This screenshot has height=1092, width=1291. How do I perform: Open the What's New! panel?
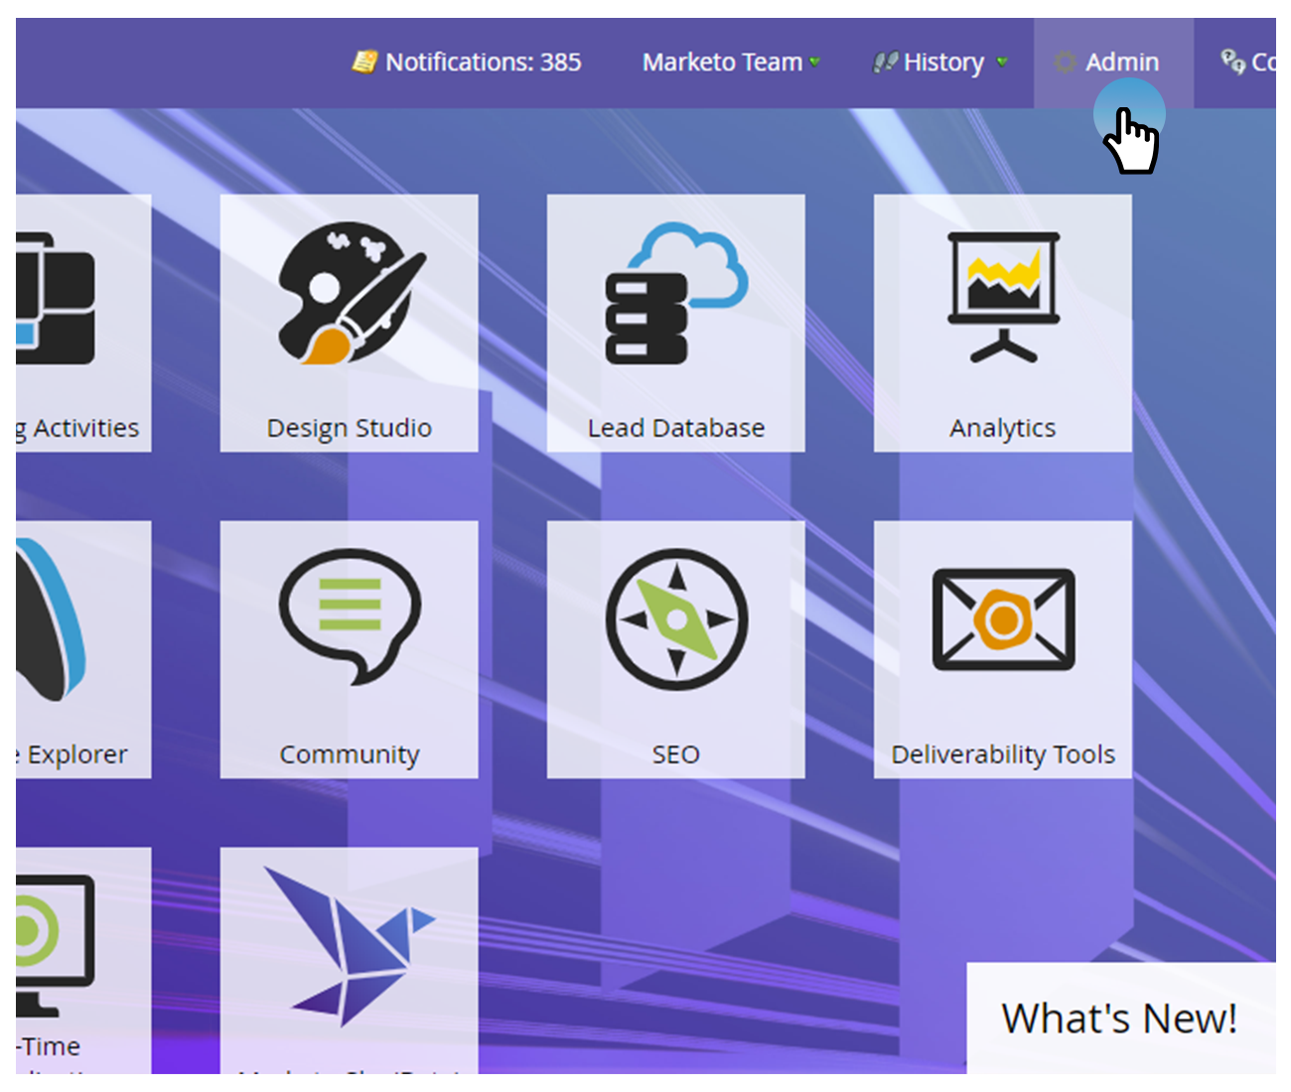[x=1119, y=1019]
